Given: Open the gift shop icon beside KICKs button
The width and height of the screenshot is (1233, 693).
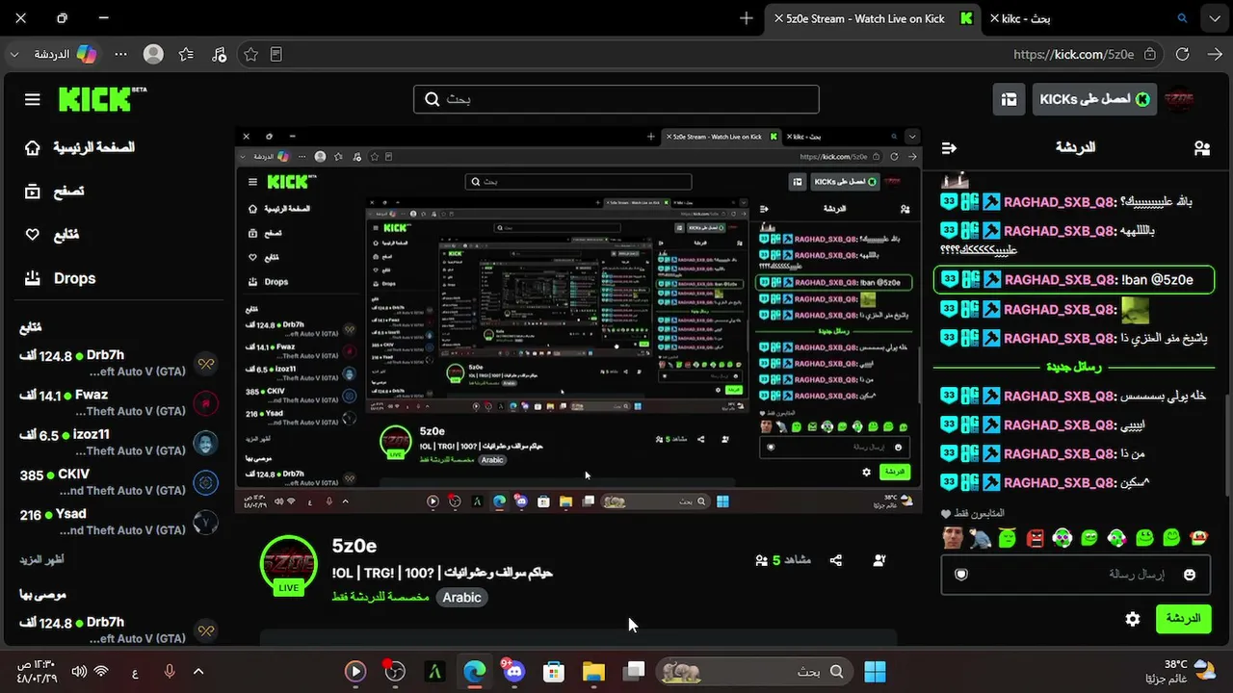Looking at the screenshot, I should (1009, 99).
